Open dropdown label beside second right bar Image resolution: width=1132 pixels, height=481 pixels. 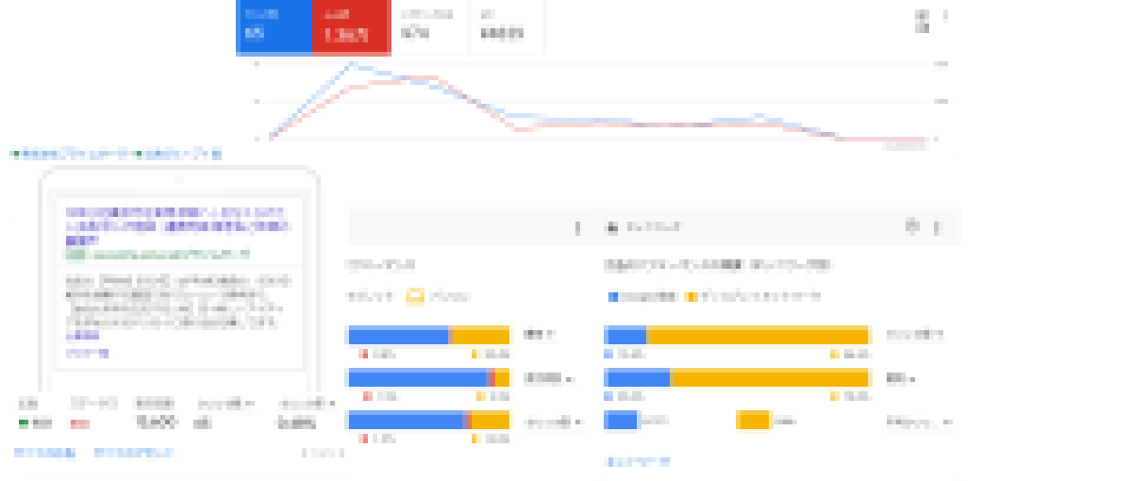901,378
